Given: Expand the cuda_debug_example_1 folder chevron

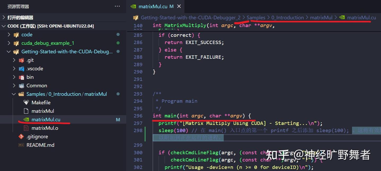Looking at the screenshot, I should (x=9, y=43).
